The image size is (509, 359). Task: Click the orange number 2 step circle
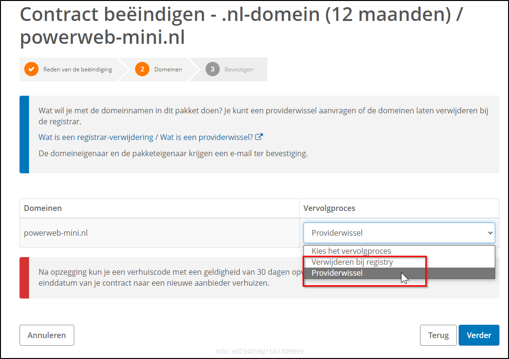[x=142, y=69]
